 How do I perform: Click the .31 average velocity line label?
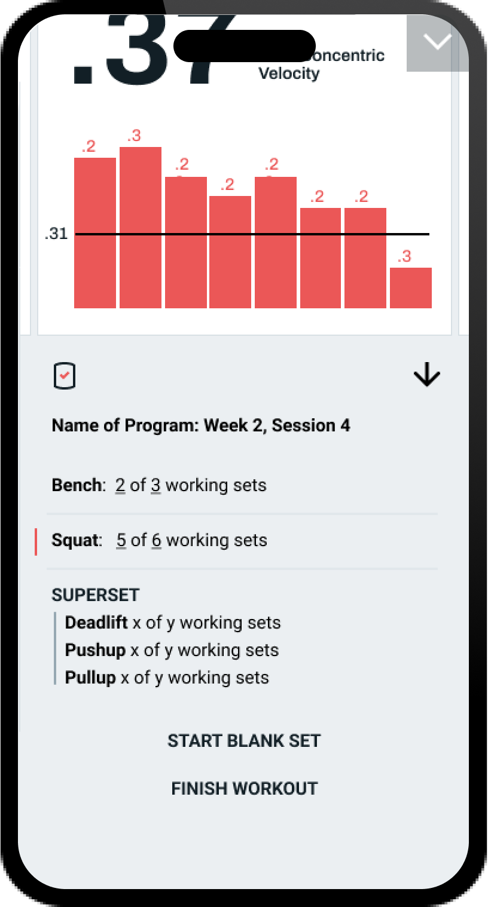click(x=56, y=234)
